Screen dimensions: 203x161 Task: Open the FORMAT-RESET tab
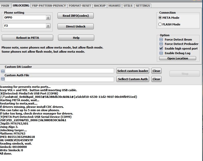(80, 5)
